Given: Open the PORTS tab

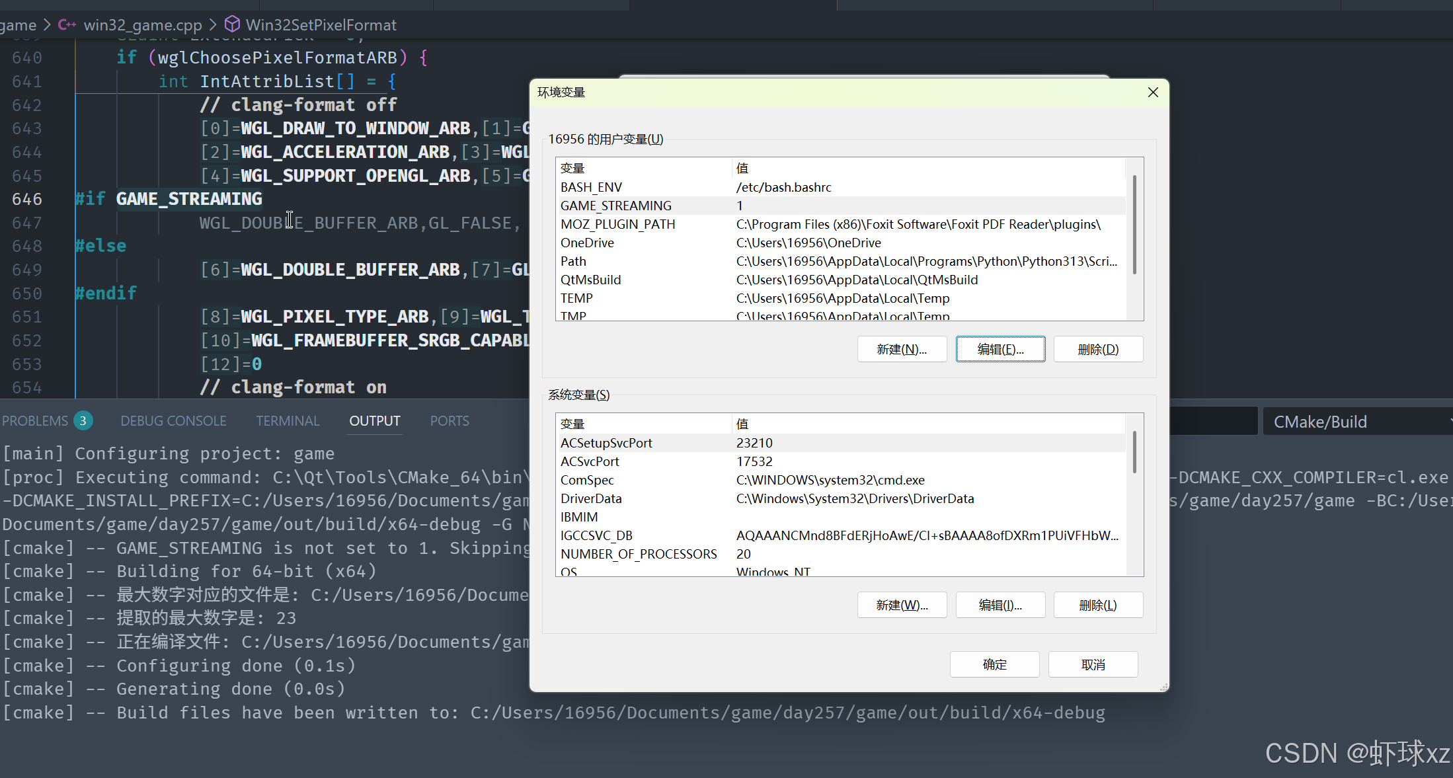Looking at the screenshot, I should point(450,421).
